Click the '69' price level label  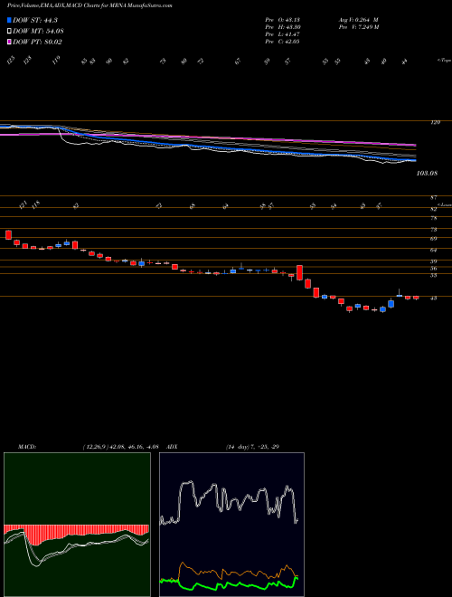pyautogui.click(x=433, y=239)
